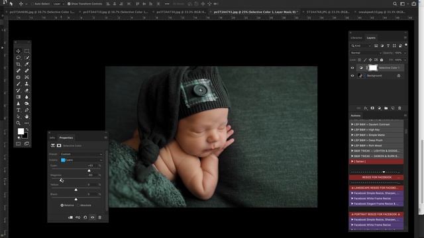424x238 pixels.
Task: Reset adjustment defaults icon in Properties
Action: point(85,218)
